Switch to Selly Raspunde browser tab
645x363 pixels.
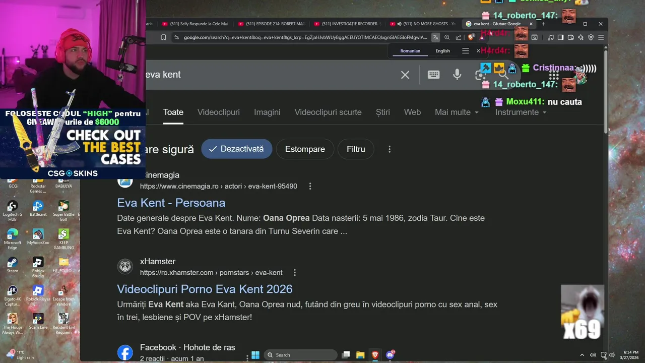coord(196,24)
